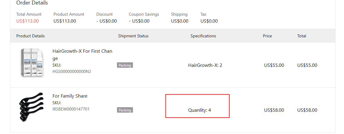Select the SKU code IRSBEW0000147701
This screenshot has height=134, width=344.
(x=71, y=109)
